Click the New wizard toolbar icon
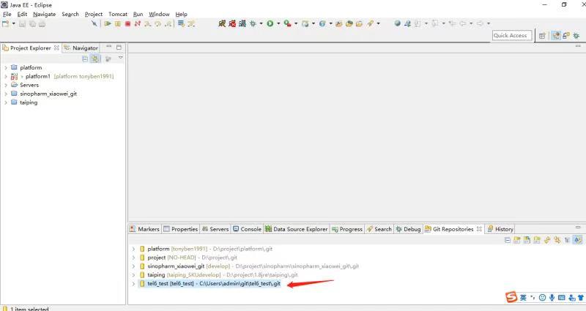 tap(5, 23)
